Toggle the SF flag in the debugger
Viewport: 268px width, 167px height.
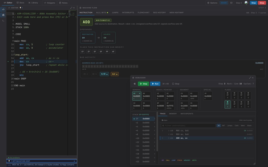click(x=241, y=95)
